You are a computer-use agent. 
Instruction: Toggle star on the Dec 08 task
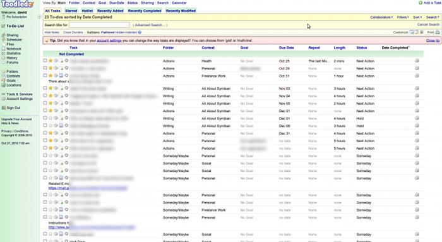tap(51, 126)
